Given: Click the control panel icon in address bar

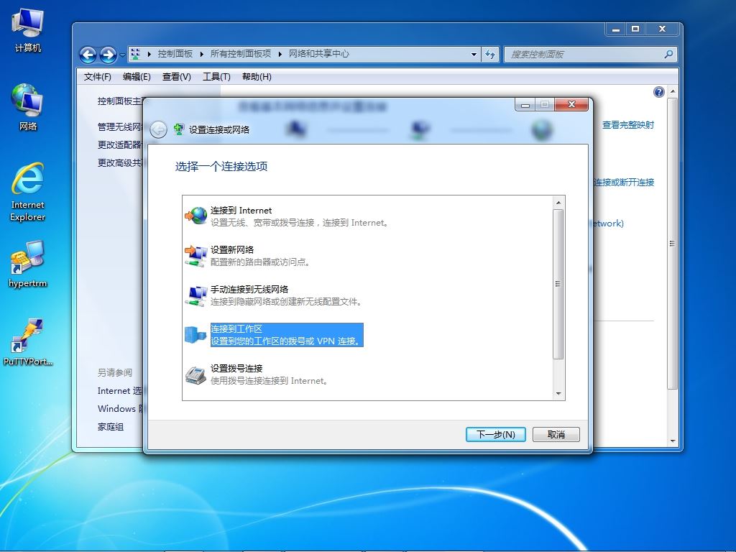Looking at the screenshot, I should click(135, 54).
